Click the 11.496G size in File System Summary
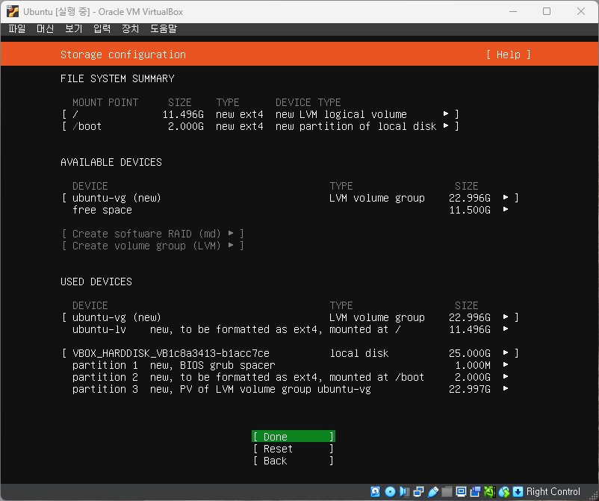 [x=183, y=114]
